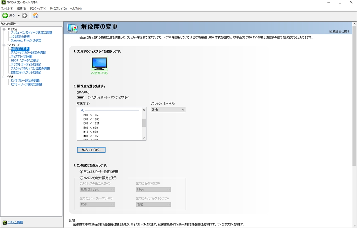Click resolution list scroll down arrow
This screenshot has width=357, height=228.
144,138
